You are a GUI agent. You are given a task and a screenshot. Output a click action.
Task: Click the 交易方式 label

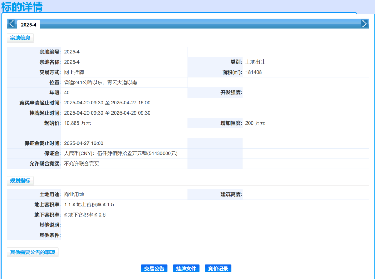coord(50,72)
